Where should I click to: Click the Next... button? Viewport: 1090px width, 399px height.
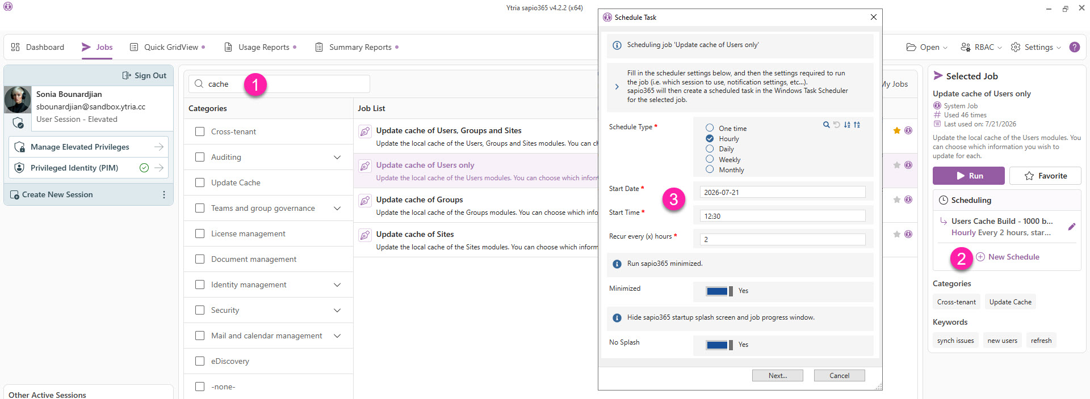[778, 376]
